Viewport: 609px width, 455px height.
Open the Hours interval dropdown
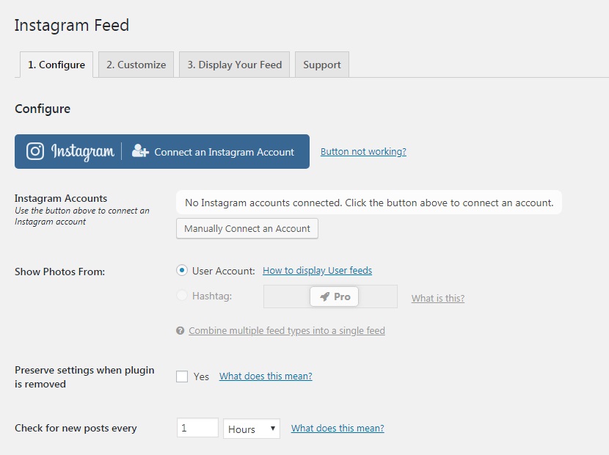tap(251, 429)
